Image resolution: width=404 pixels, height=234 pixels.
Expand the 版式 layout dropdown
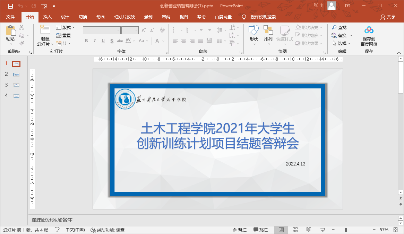65,27
